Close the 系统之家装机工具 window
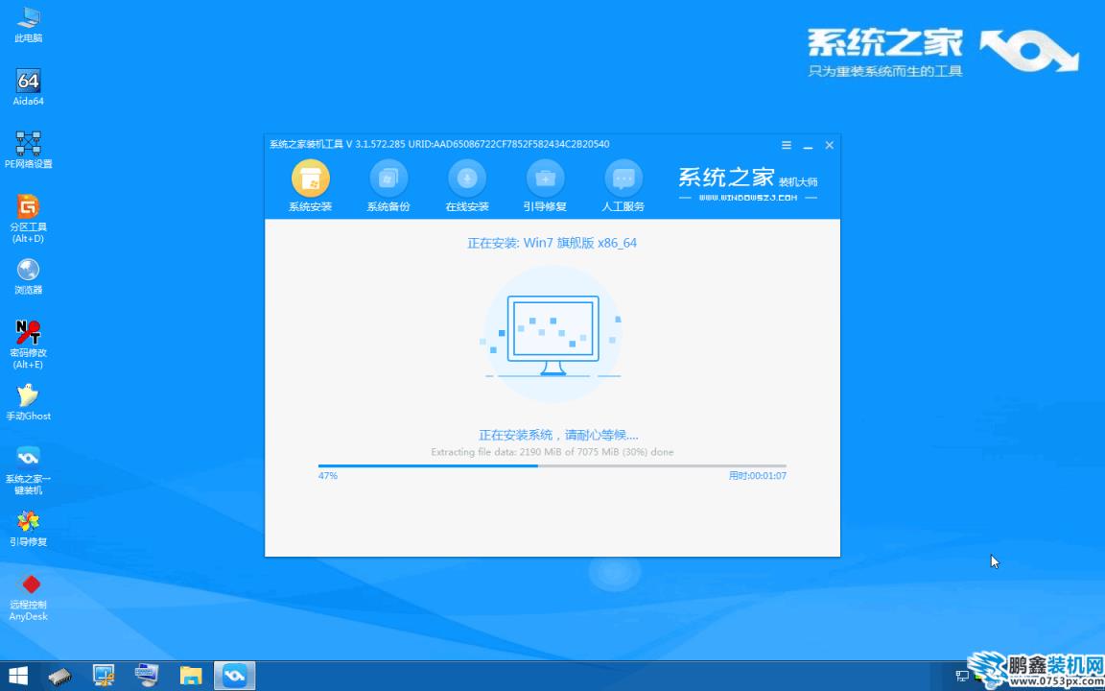 pos(830,145)
